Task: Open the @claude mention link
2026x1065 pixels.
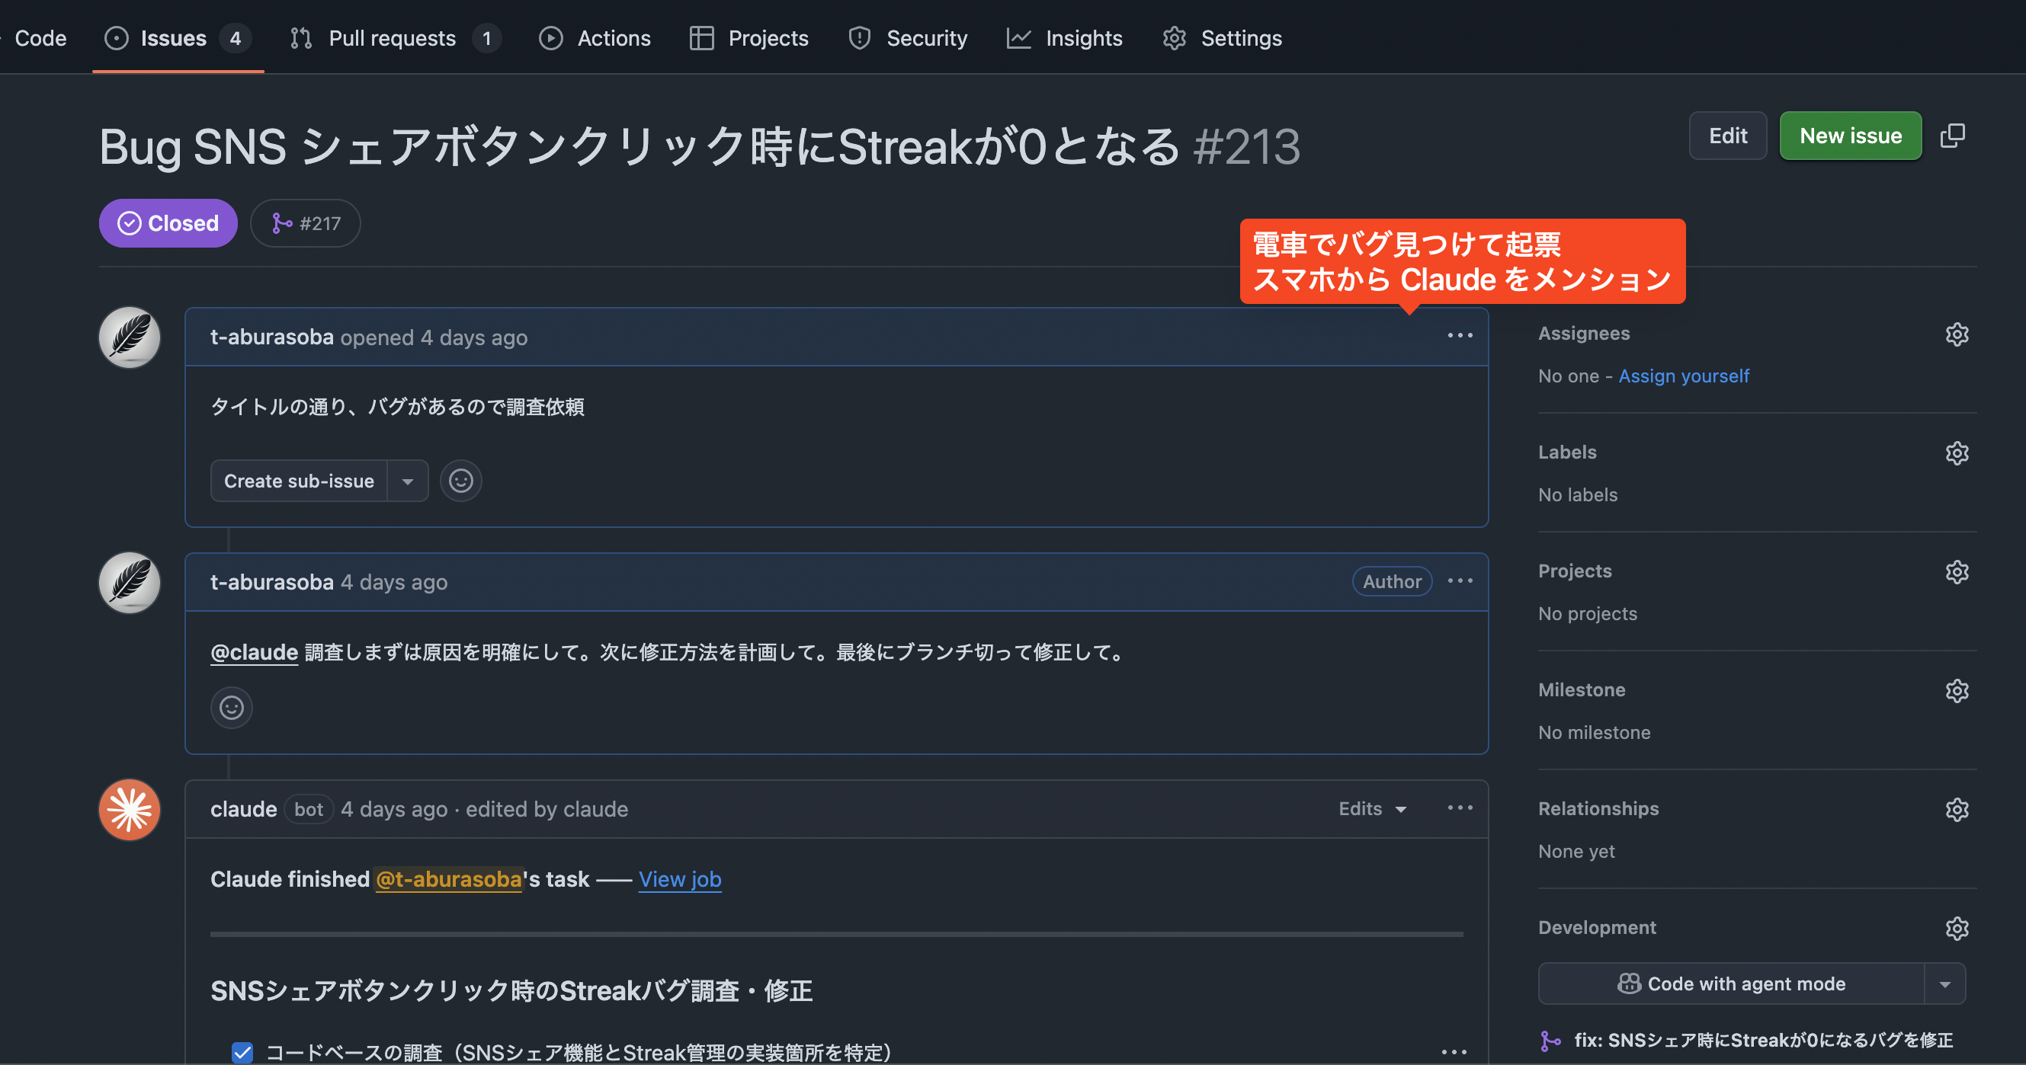Action: (254, 652)
